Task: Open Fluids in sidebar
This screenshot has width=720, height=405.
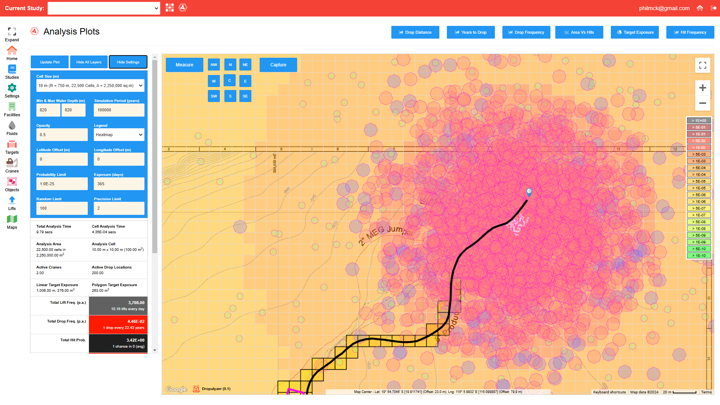Action: 12,128
